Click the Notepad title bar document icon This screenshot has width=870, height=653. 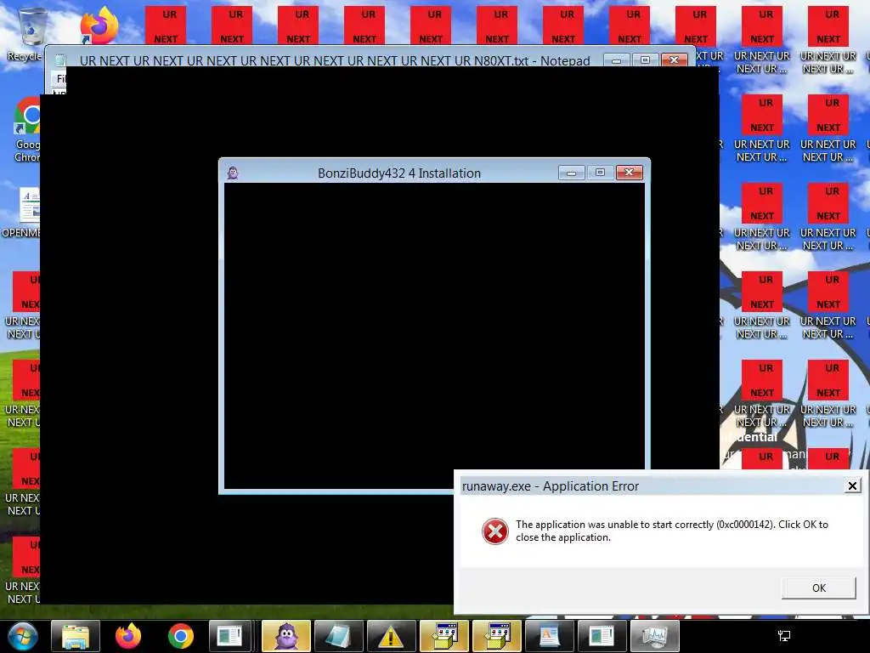[60, 60]
